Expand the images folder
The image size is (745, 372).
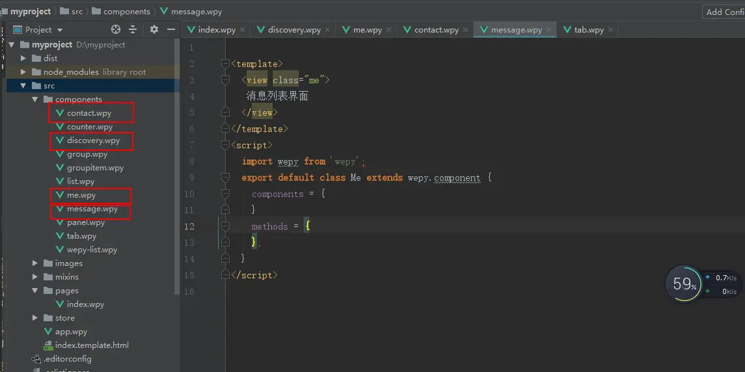pos(34,263)
